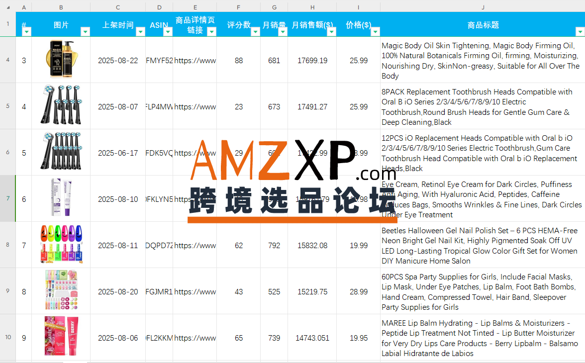This screenshot has width=585, height=363.
Task: Select row 7 header
Action: pyautogui.click(x=7, y=198)
